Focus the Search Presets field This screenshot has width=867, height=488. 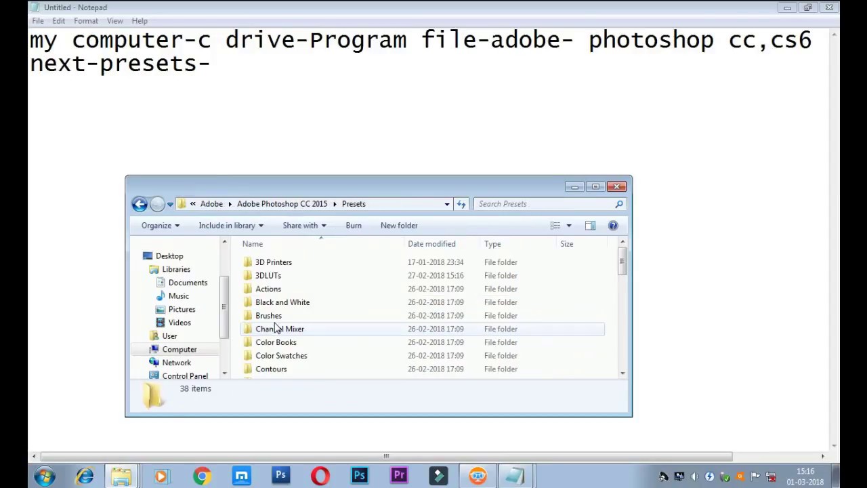tap(549, 204)
